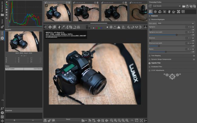
Task: Toggle the red channel preview
Action: coord(97,28)
